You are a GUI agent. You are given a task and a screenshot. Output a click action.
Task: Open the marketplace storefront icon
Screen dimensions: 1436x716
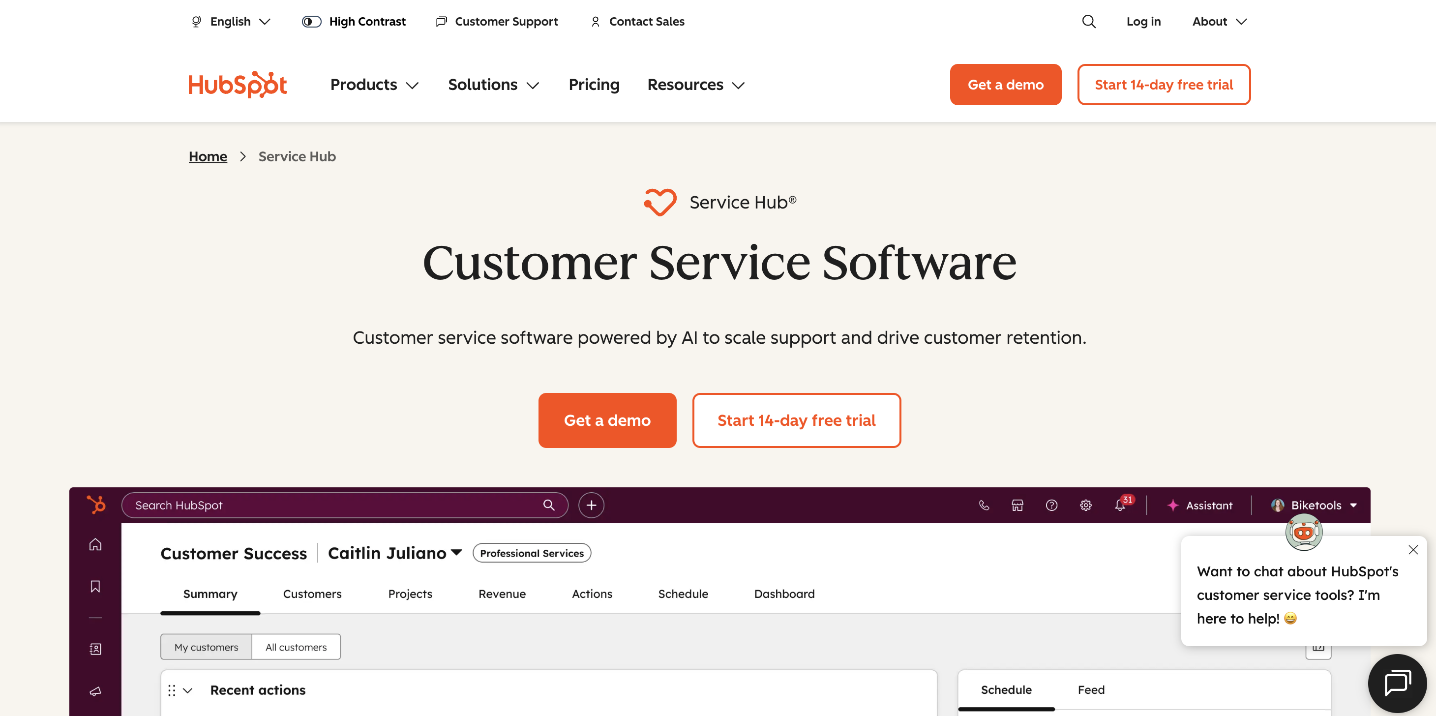tap(1017, 505)
